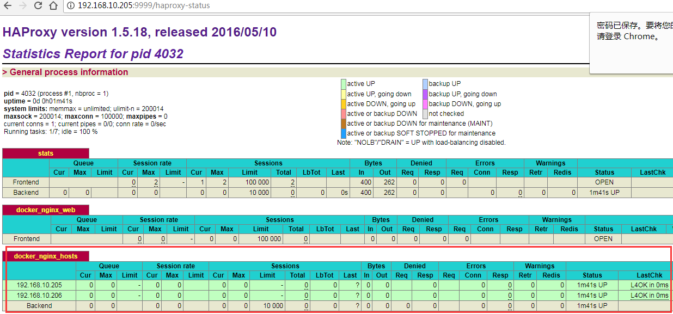Click '1m41s UP' status for server 192.168.10.206
The image size is (673, 314).
pyautogui.click(x=592, y=295)
